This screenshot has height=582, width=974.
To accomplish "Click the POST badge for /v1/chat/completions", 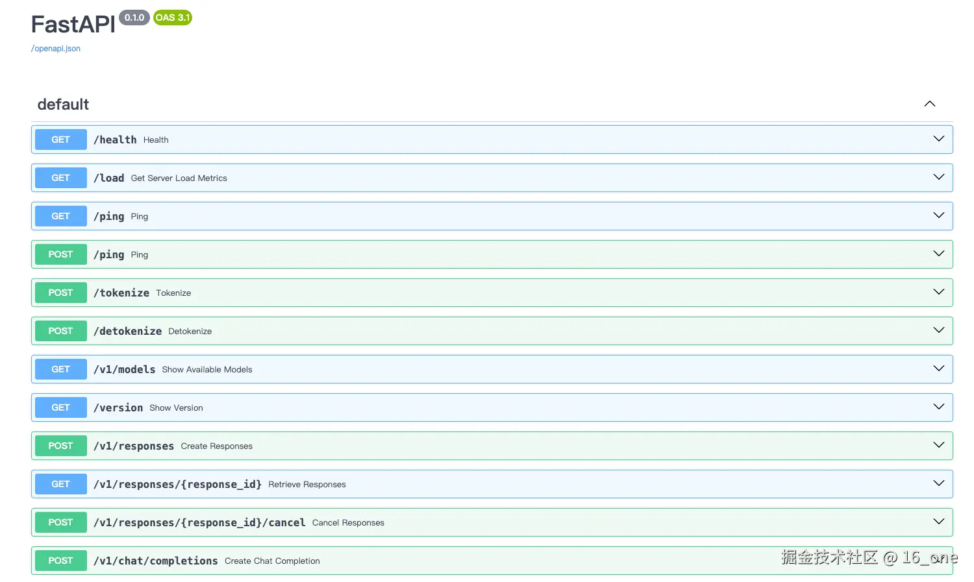I will pos(60,561).
